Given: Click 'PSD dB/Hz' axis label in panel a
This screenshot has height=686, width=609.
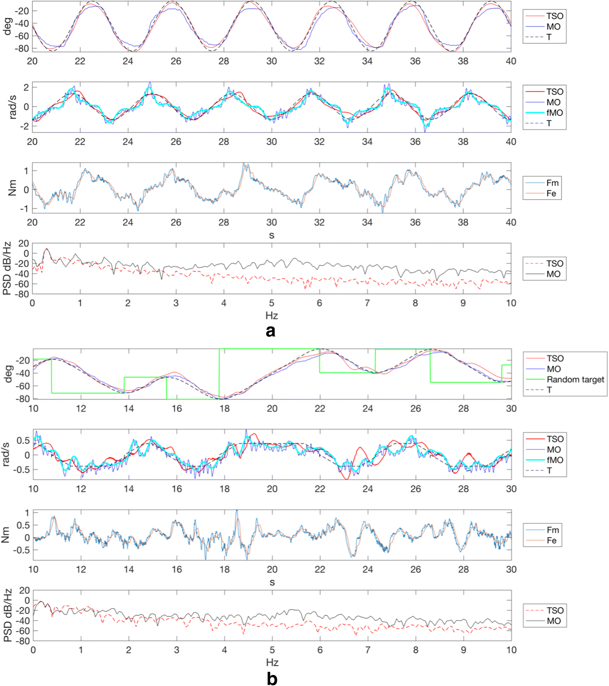Looking at the screenshot, I should [x=7, y=268].
